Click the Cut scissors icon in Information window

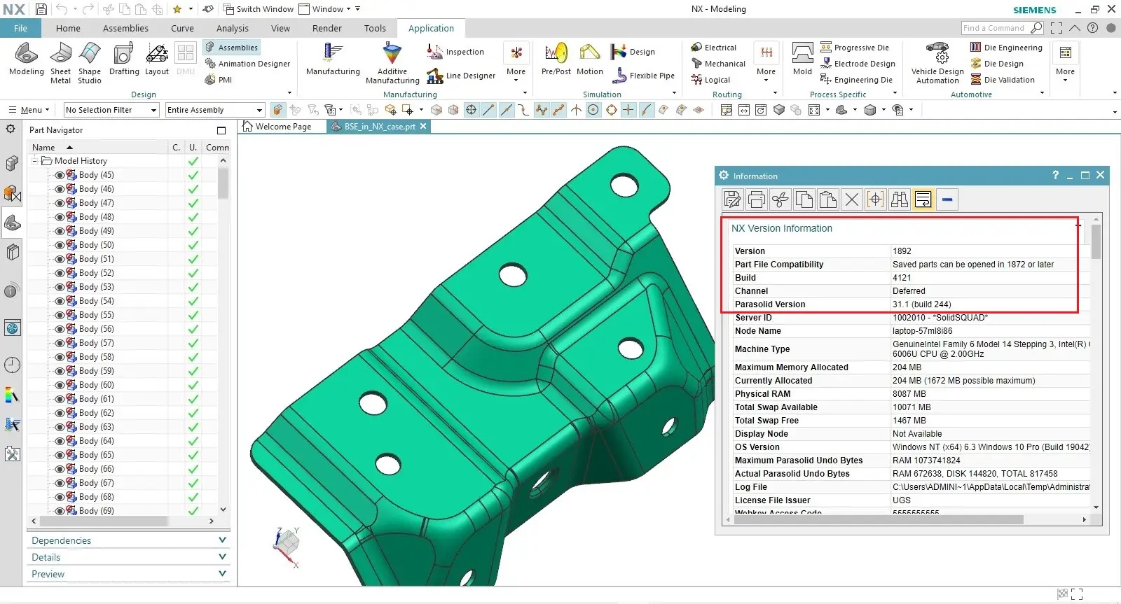pyautogui.click(x=780, y=199)
